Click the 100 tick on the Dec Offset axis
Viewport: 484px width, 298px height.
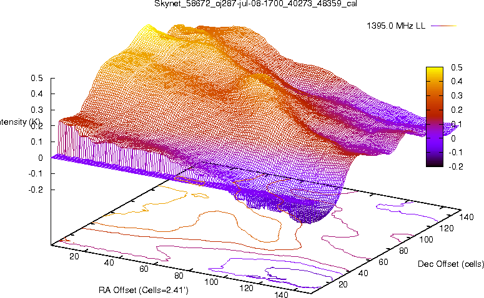point(427,239)
